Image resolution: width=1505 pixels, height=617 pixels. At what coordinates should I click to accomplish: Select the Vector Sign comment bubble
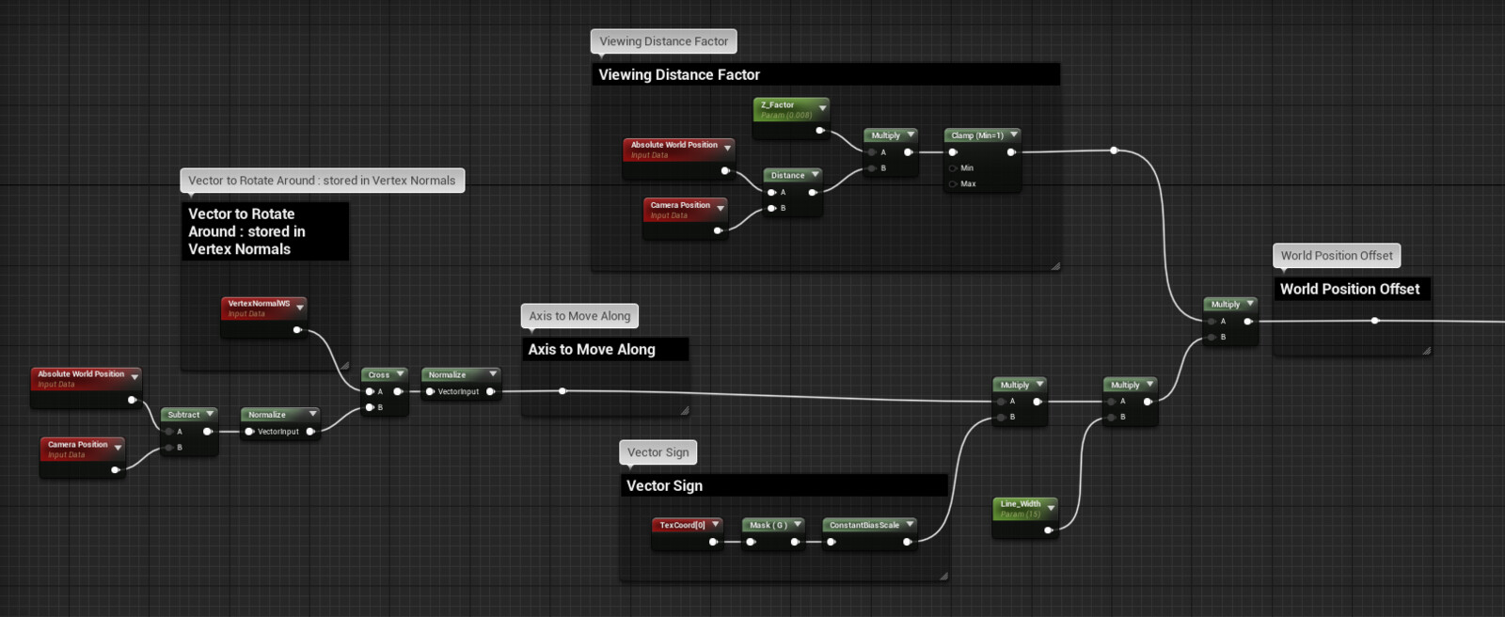tap(658, 452)
